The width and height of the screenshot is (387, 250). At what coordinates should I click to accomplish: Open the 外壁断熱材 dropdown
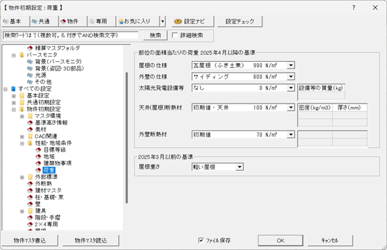tap(291, 134)
